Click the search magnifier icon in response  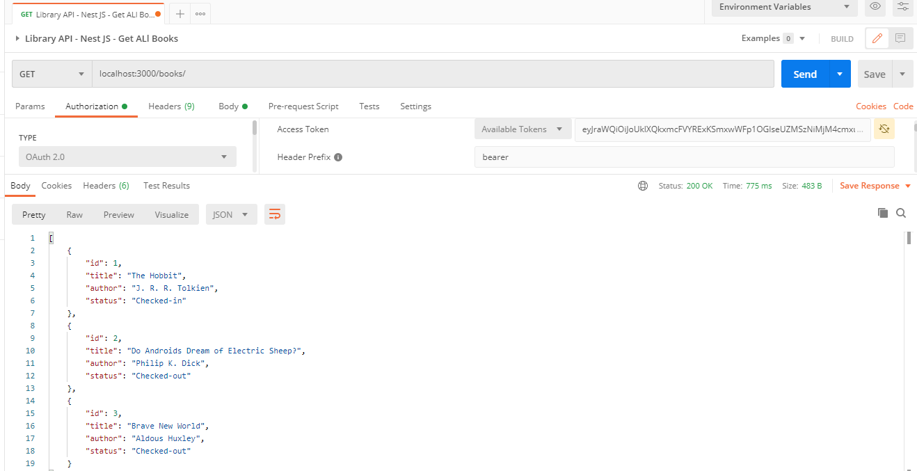tap(901, 213)
